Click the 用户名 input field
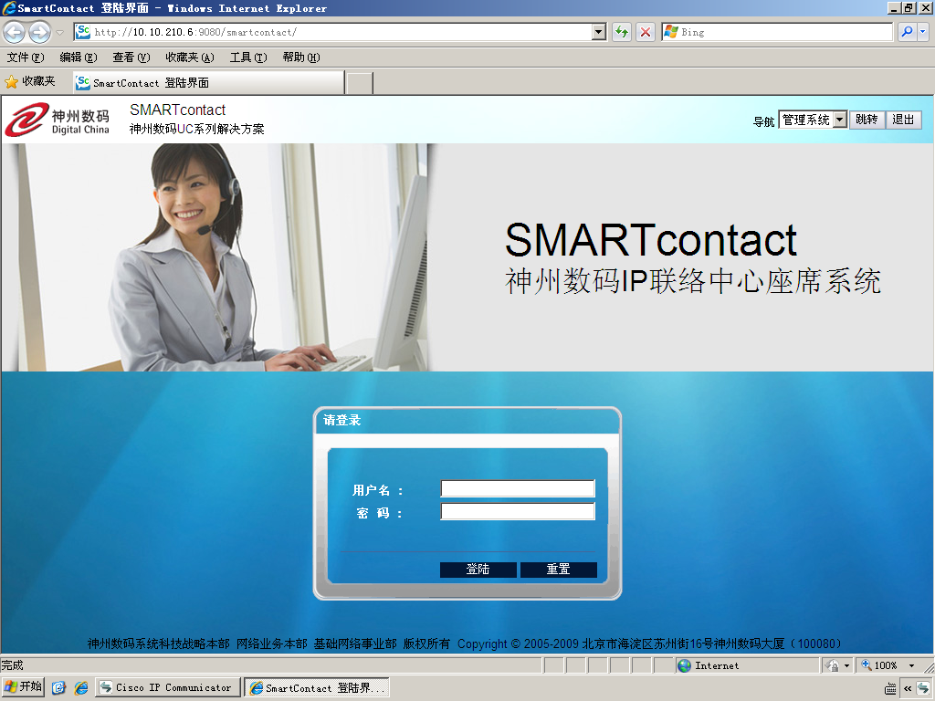This screenshot has height=701, width=935. [518, 489]
